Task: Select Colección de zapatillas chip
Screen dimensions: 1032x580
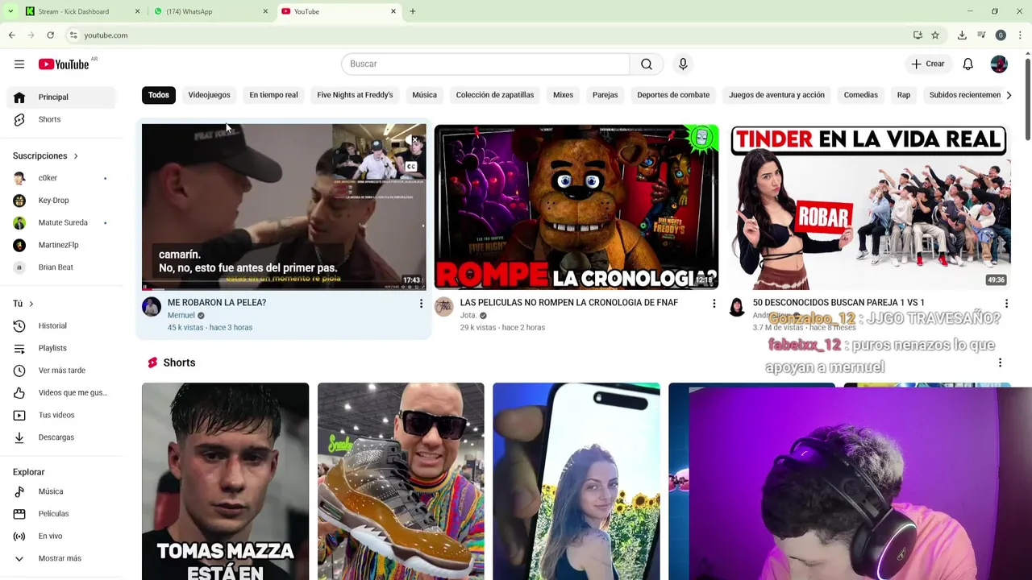Action: tap(495, 95)
